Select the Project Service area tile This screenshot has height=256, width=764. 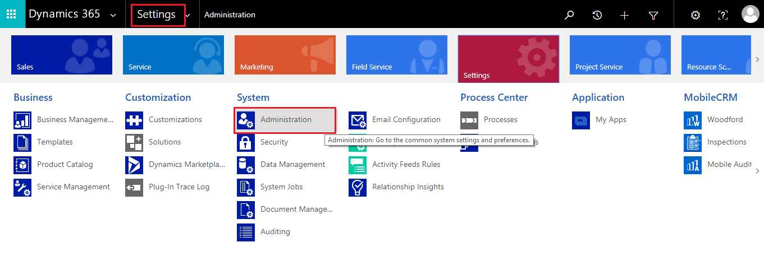(x=620, y=55)
